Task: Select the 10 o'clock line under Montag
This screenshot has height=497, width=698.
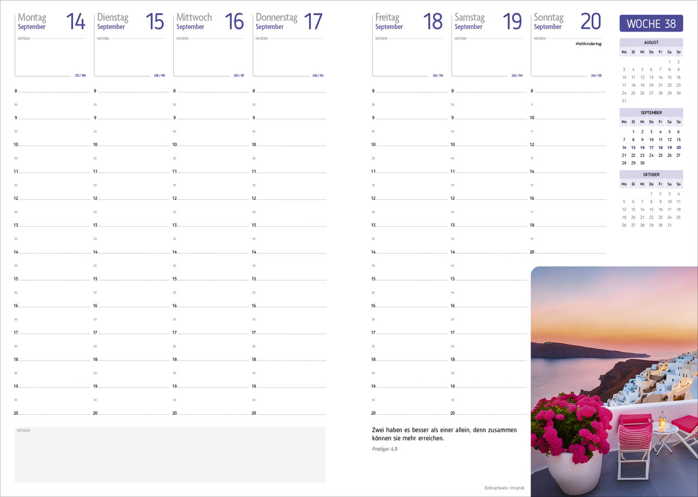Action: click(53, 145)
